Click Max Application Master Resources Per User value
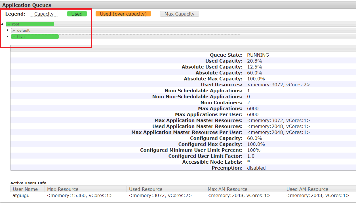 pyautogui.click(x=278, y=132)
